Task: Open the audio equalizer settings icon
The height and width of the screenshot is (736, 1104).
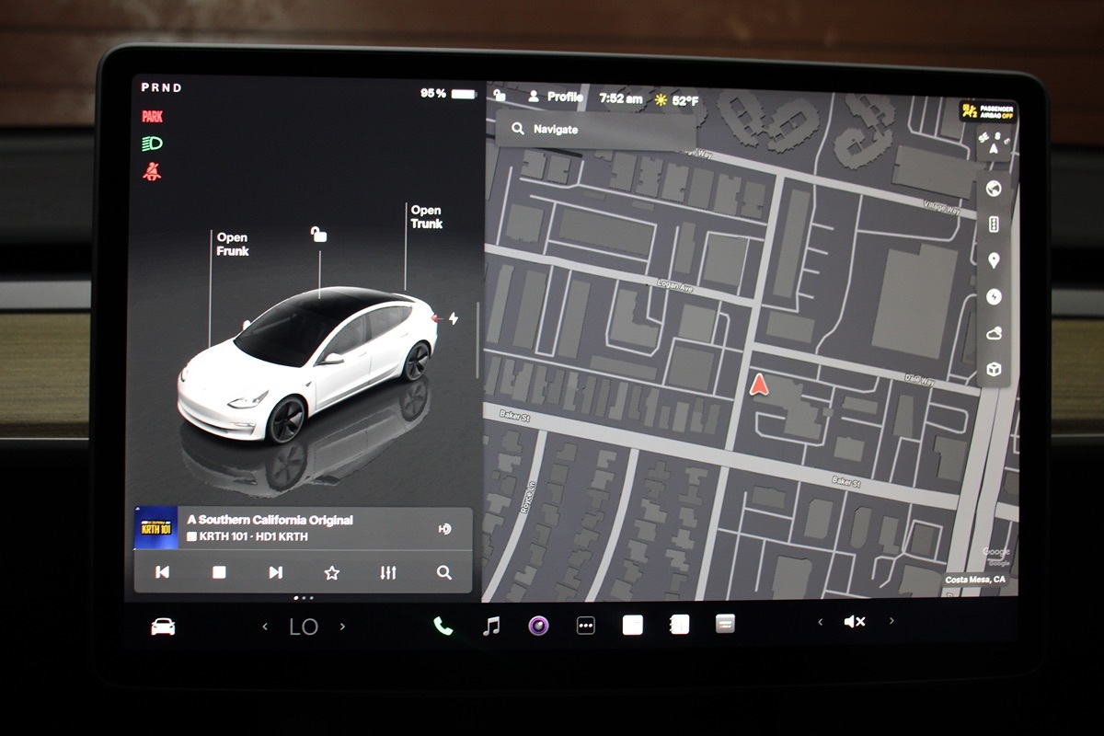Action: tap(388, 572)
